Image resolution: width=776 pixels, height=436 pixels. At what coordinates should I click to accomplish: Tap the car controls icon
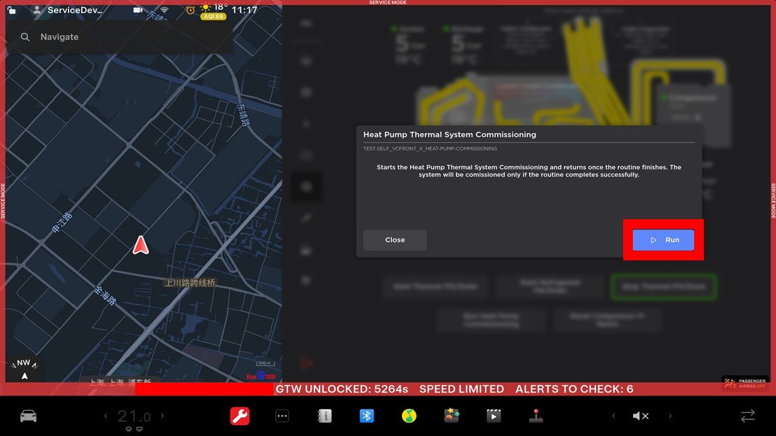(x=28, y=416)
